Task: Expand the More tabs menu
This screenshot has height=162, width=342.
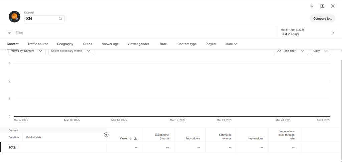Action: tap(231, 44)
